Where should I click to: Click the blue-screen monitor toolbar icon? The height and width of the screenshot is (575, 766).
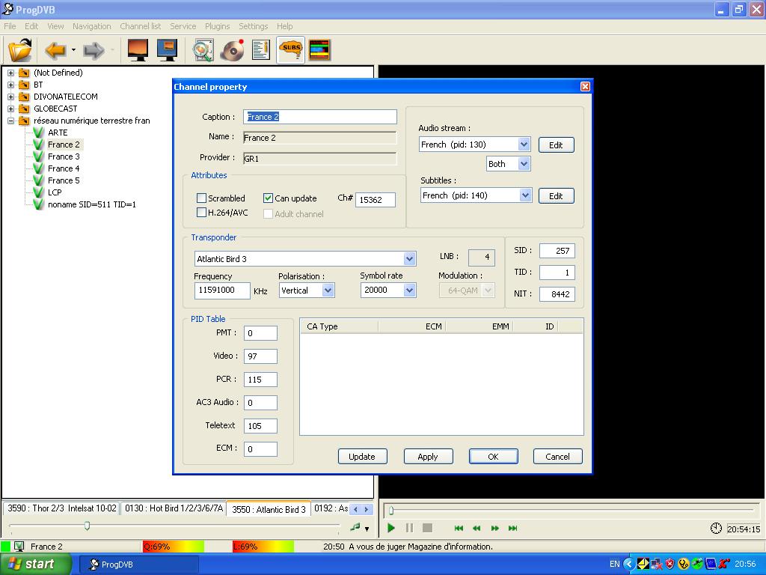(167, 50)
